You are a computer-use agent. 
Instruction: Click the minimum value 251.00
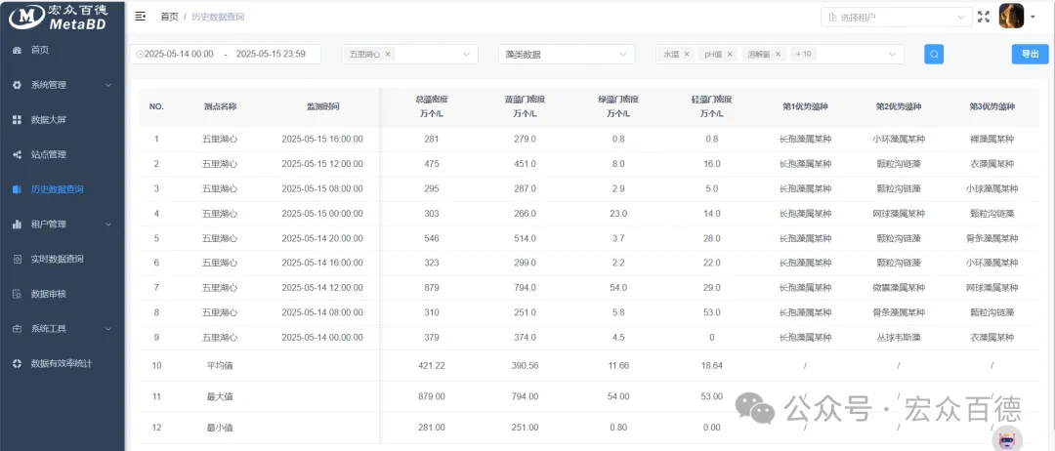coord(525,428)
